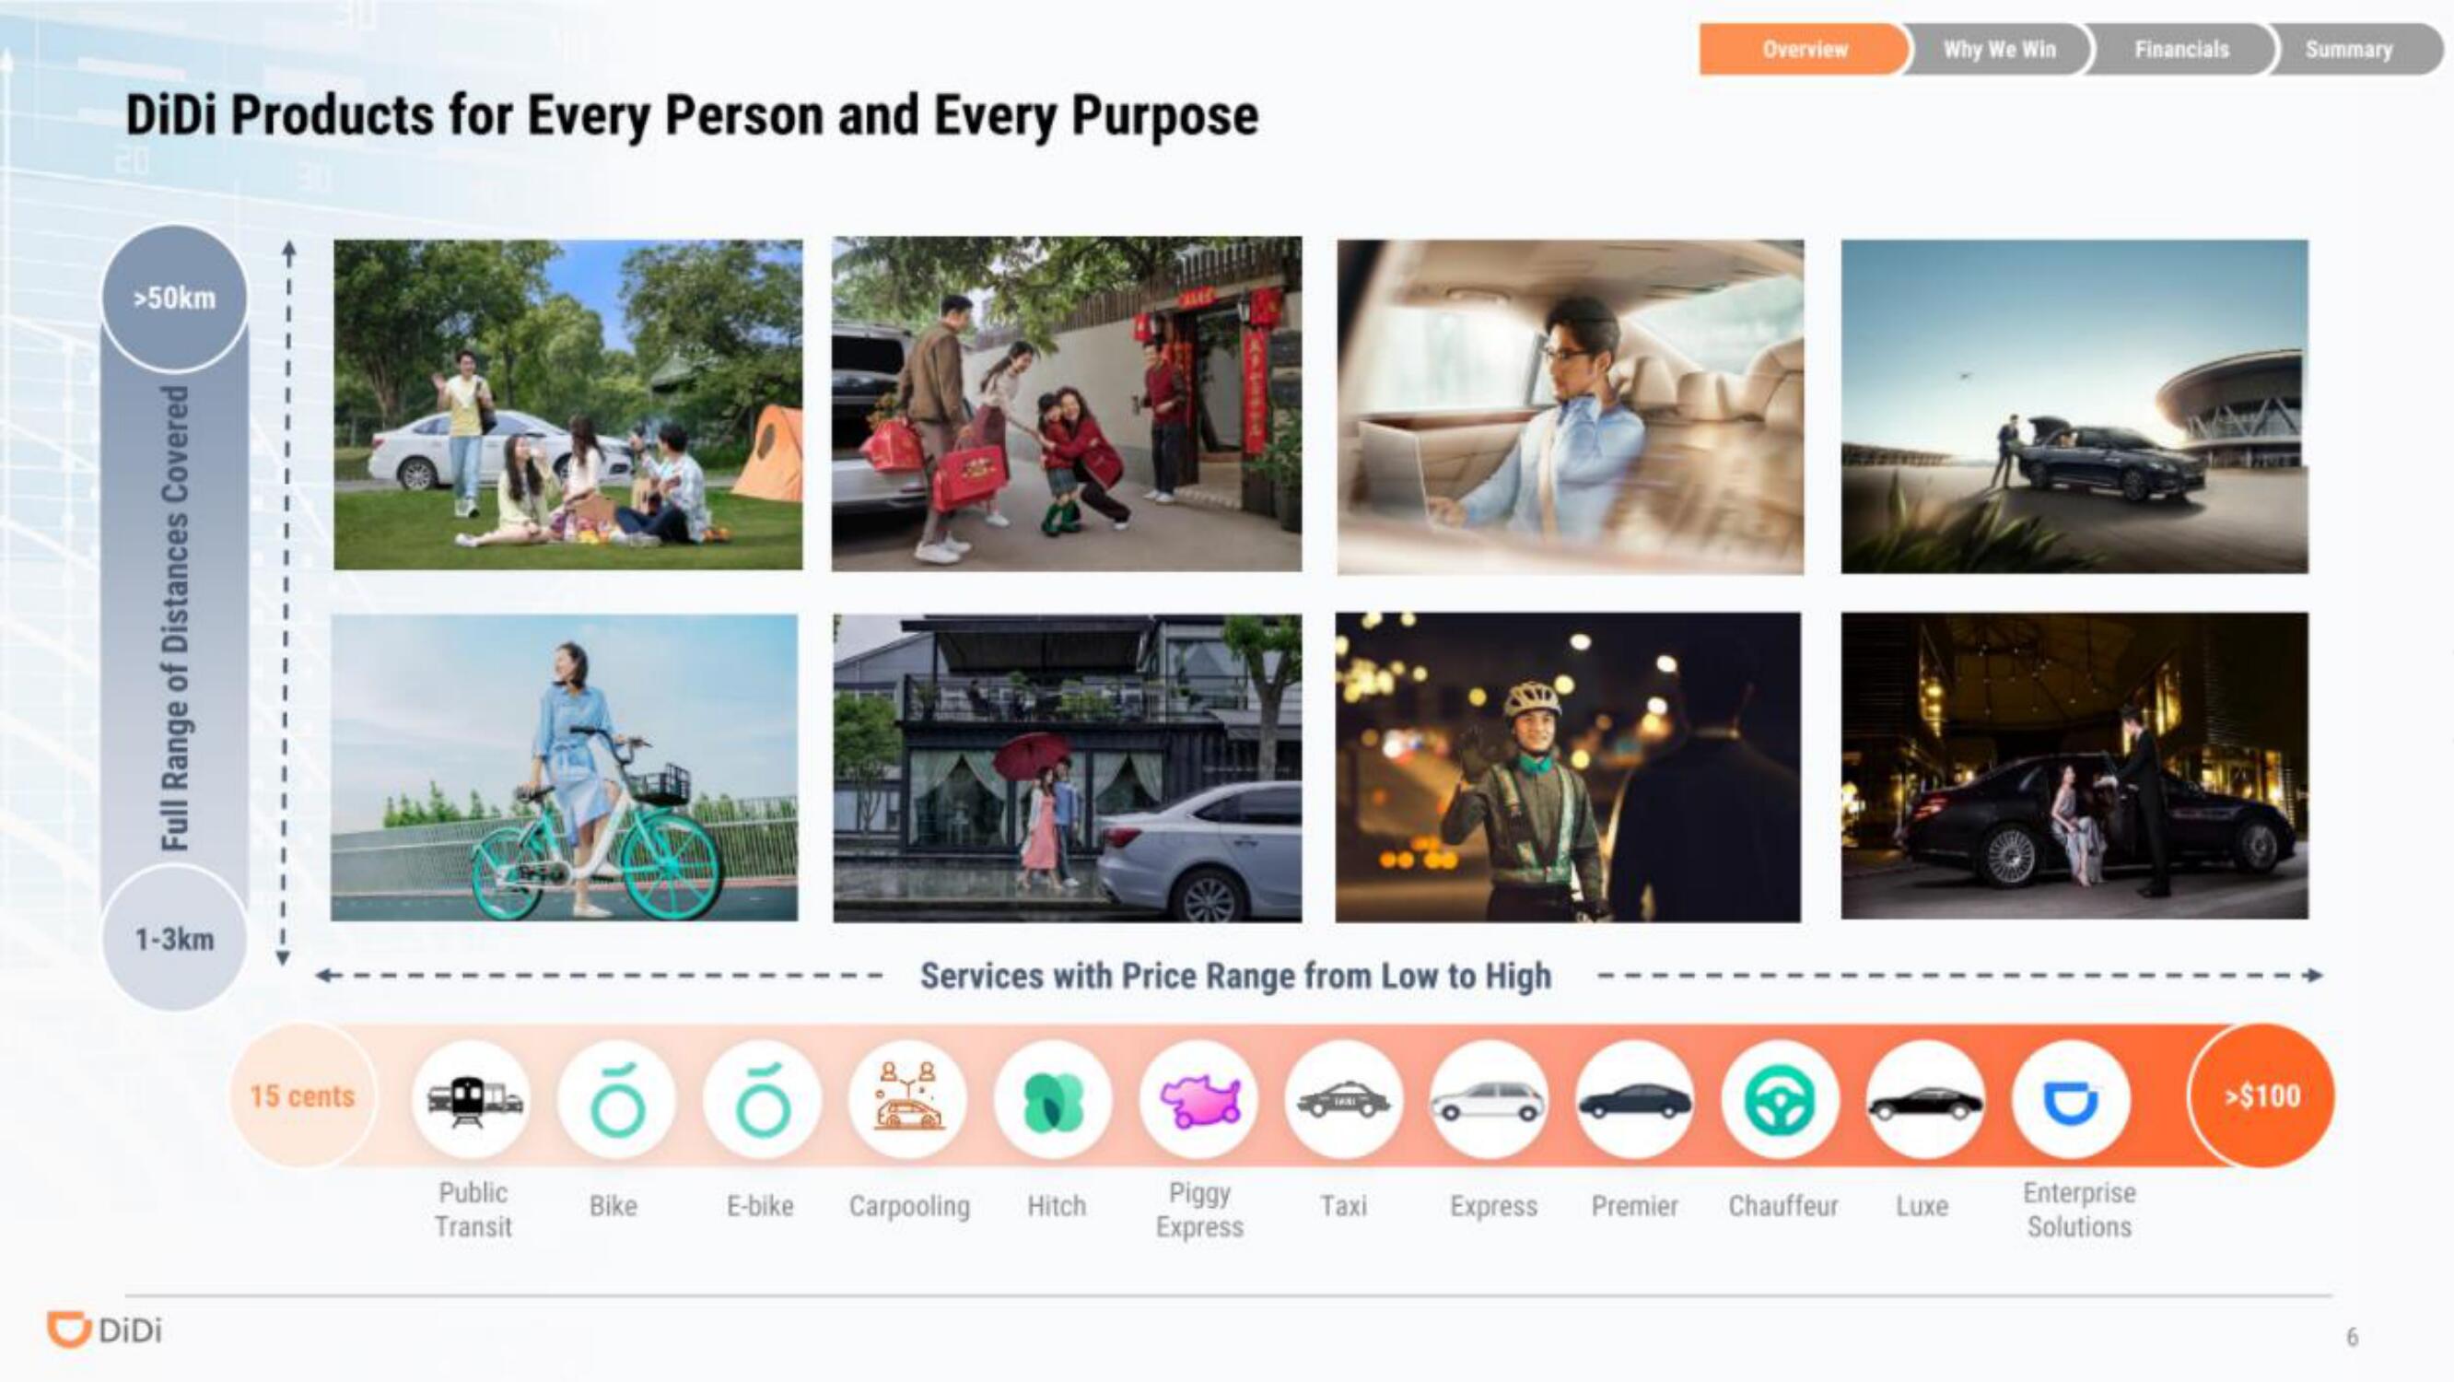The image size is (2454, 1382).
Task: Select the Hitch service icon
Action: coord(1057,1099)
